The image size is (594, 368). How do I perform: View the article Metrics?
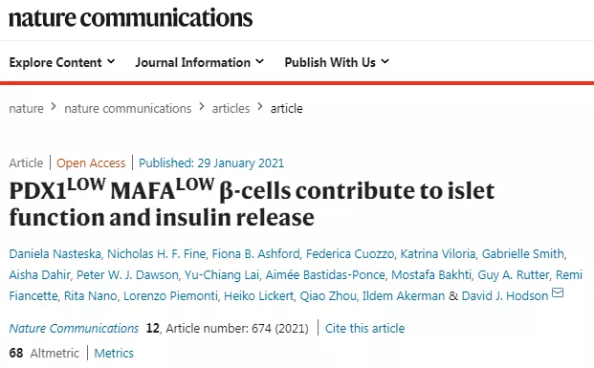pyautogui.click(x=114, y=354)
